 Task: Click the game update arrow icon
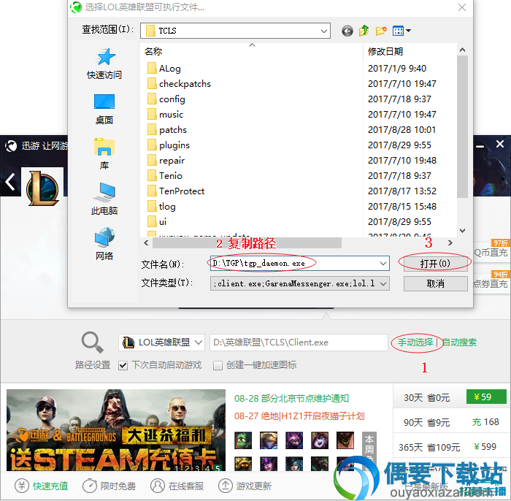click(225, 486)
